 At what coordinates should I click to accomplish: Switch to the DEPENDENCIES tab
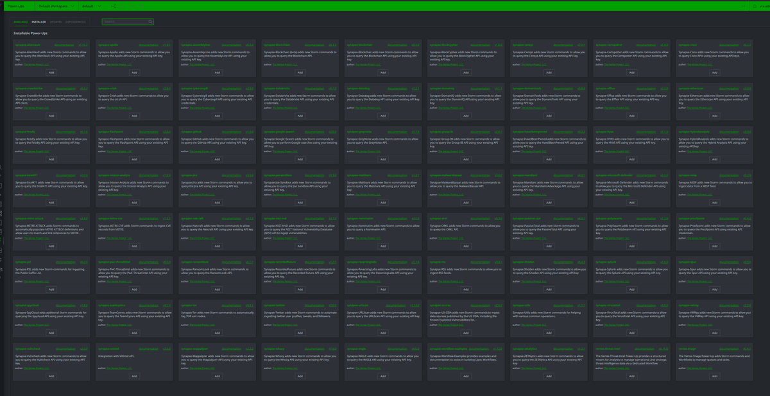[76, 22]
